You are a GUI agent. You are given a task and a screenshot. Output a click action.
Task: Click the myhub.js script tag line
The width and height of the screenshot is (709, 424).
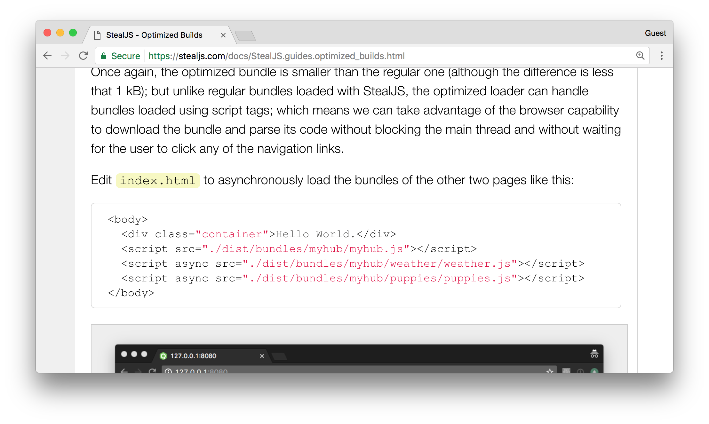(299, 249)
